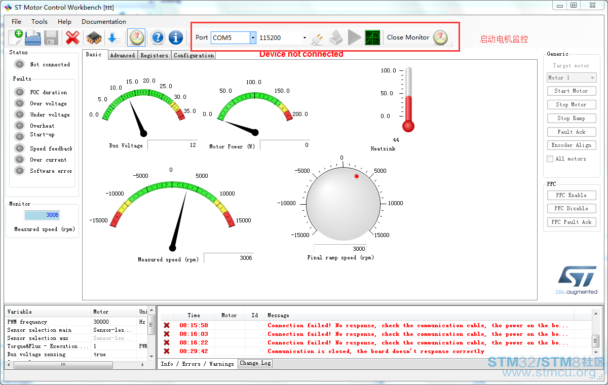Image resolution: width=608 pixels, height=385 pixels.
Task: Switch to the Advanced tab
Action: pos(123,55)
